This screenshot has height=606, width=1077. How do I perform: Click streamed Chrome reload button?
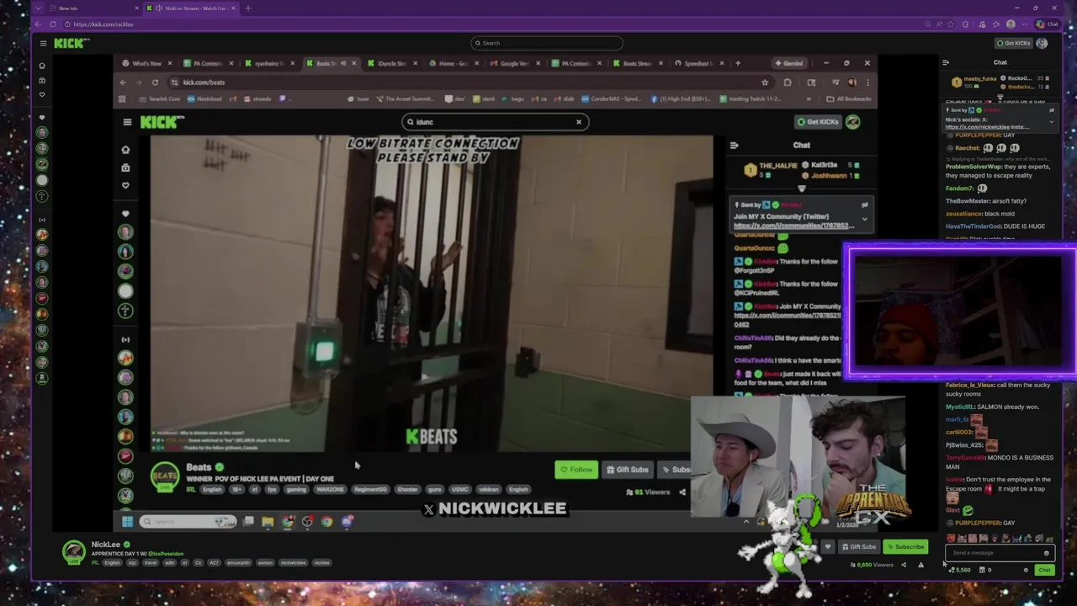click(x=155, y=82)
